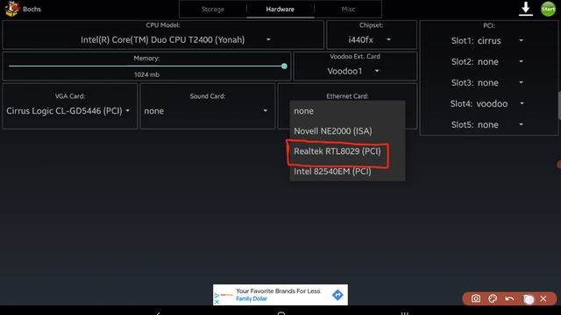This screenshot has height=315, width=561.
Task: Adjust the Memory slider handle
Action: coord(284,66)
